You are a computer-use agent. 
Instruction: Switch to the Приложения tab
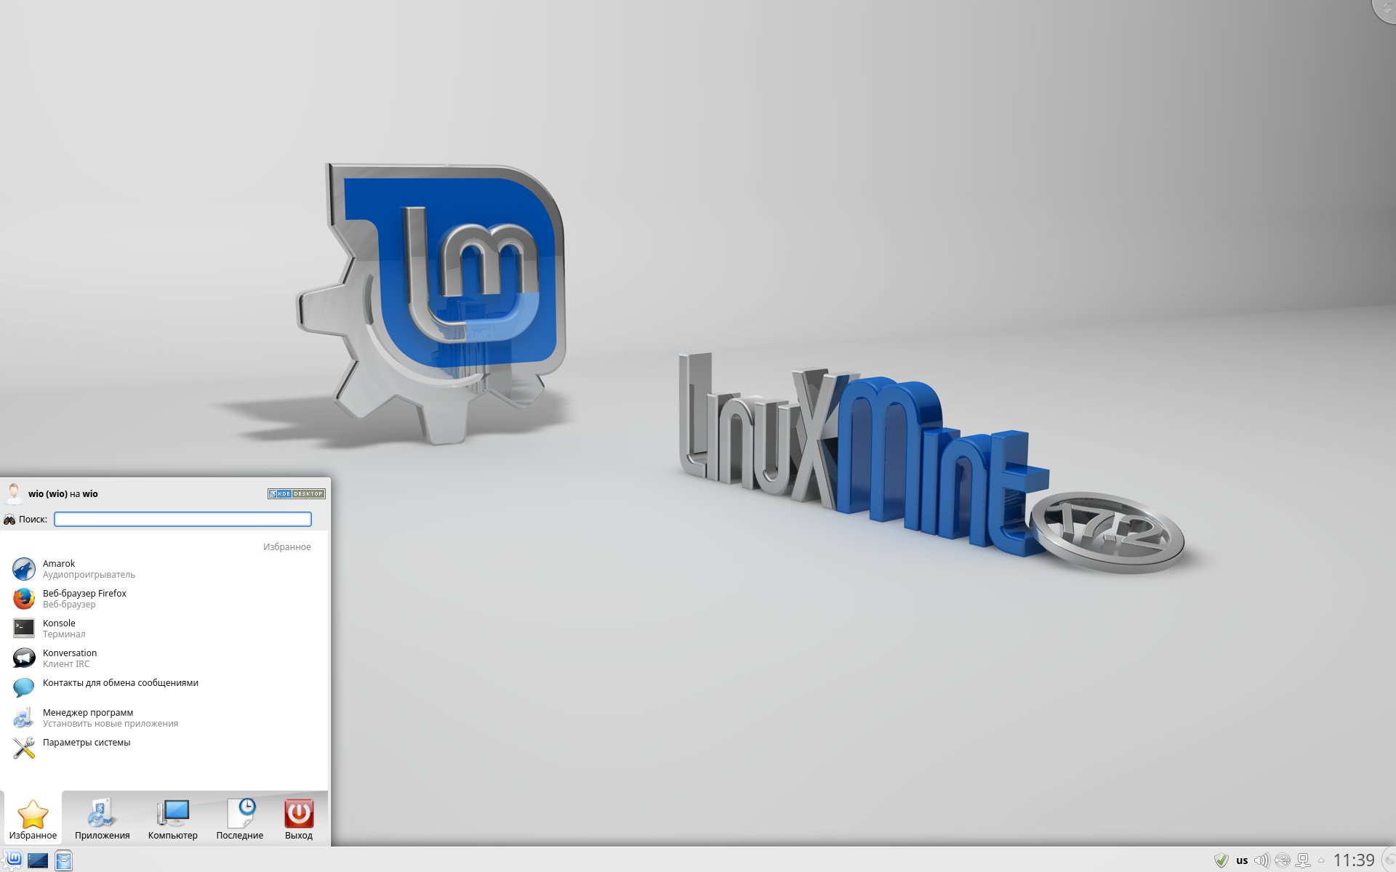(102, 819)
